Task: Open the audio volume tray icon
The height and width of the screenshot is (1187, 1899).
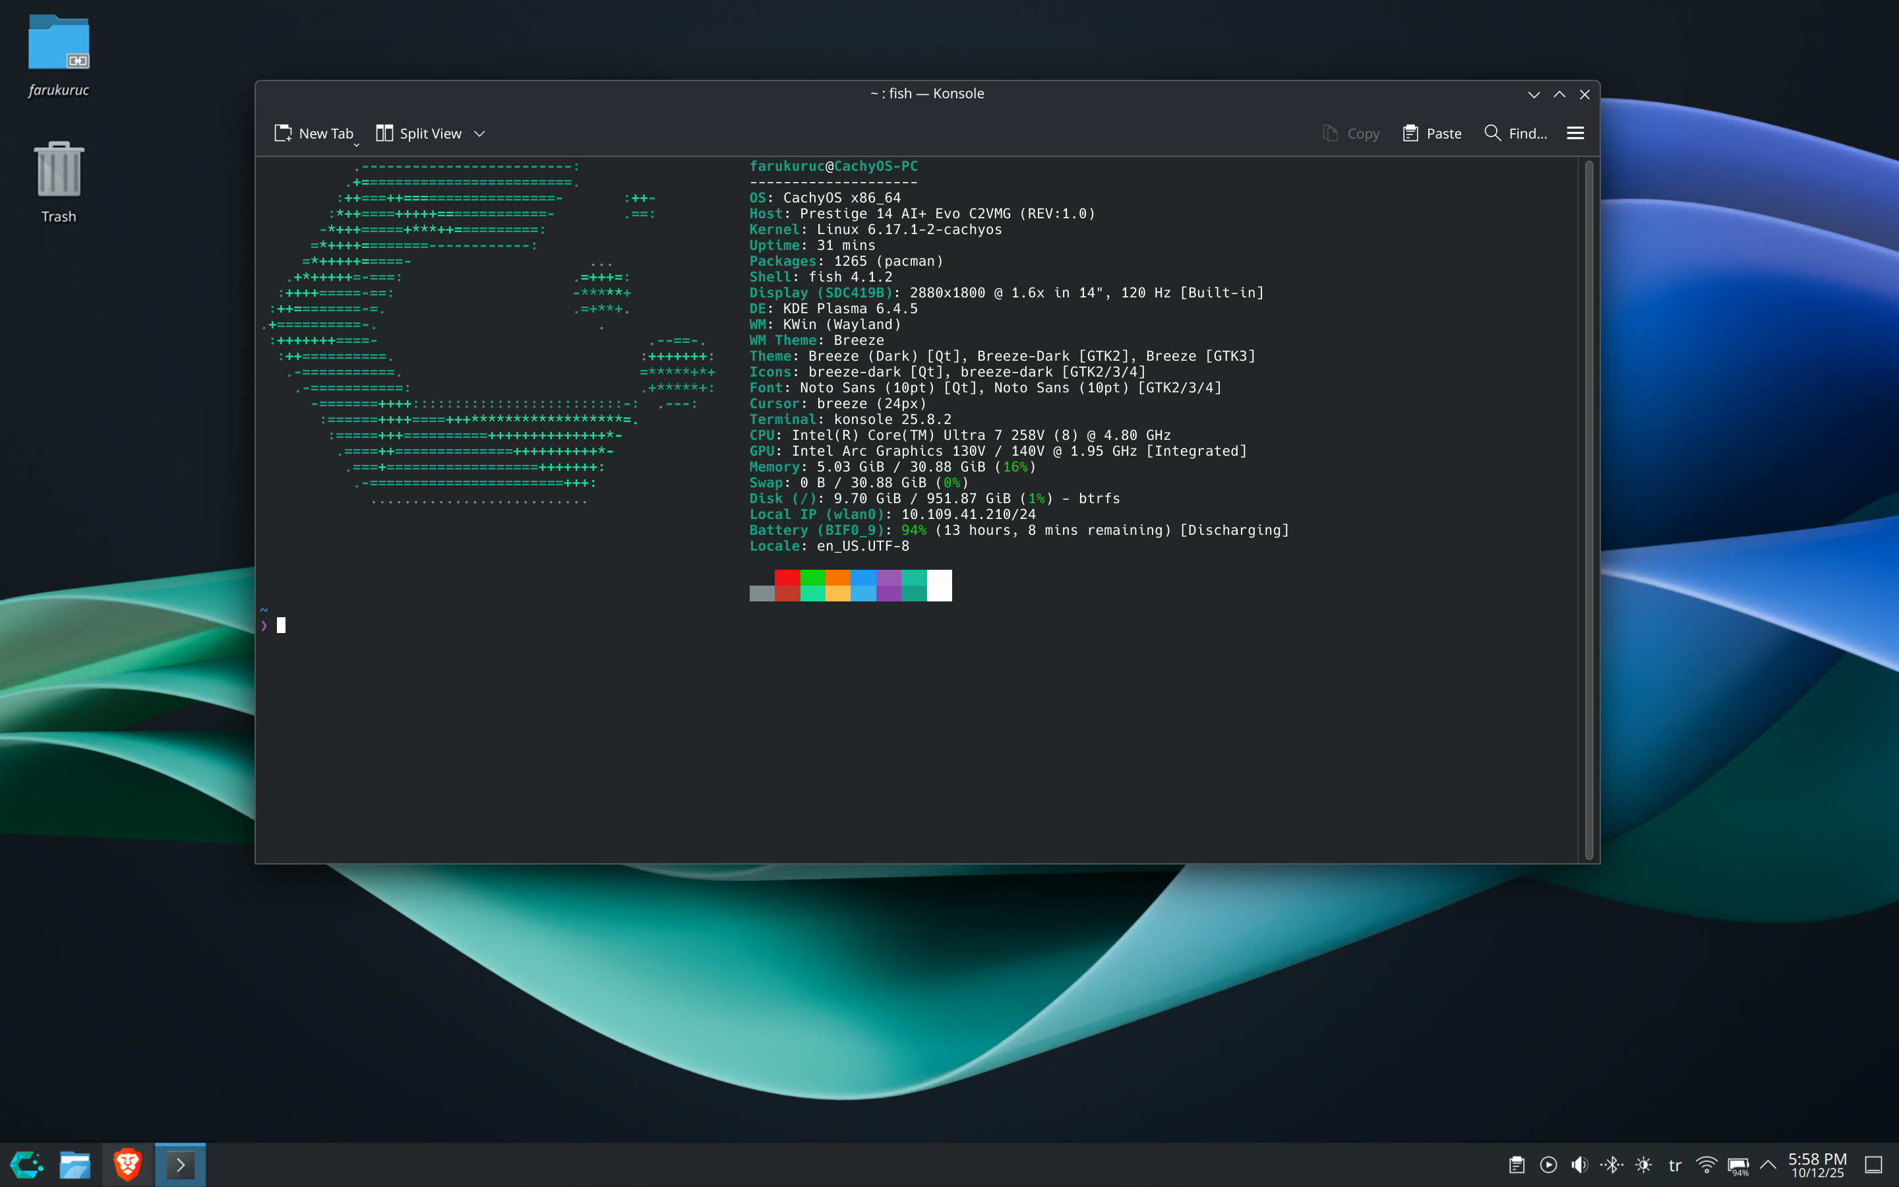Action: coord(1580,1165)
